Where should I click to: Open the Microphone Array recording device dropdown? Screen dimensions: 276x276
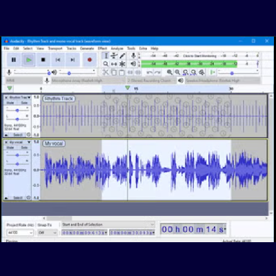(88, 81)
